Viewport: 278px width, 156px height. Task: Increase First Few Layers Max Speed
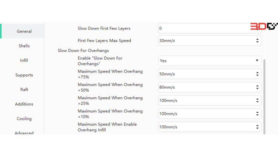point(257,39)
